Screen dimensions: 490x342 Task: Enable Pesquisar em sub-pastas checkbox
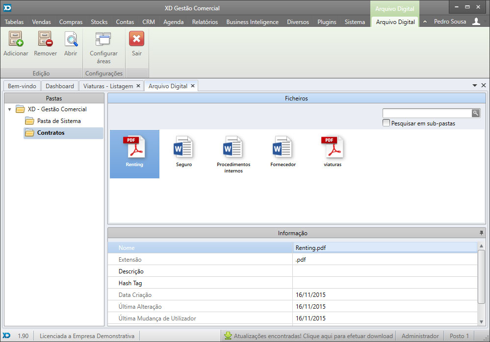point(387,123)
